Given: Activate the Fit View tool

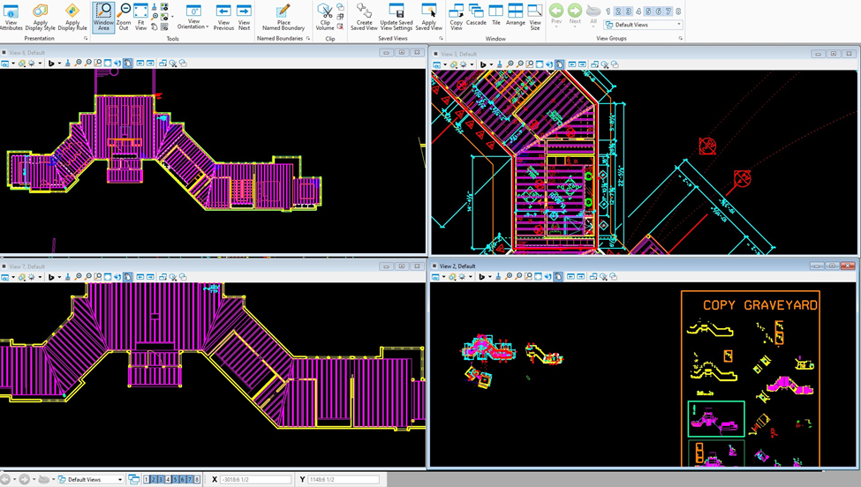Looking at the screenshot, I should point(140,16).
